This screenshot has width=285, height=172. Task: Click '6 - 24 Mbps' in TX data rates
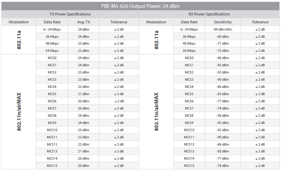tap(52, 30)
